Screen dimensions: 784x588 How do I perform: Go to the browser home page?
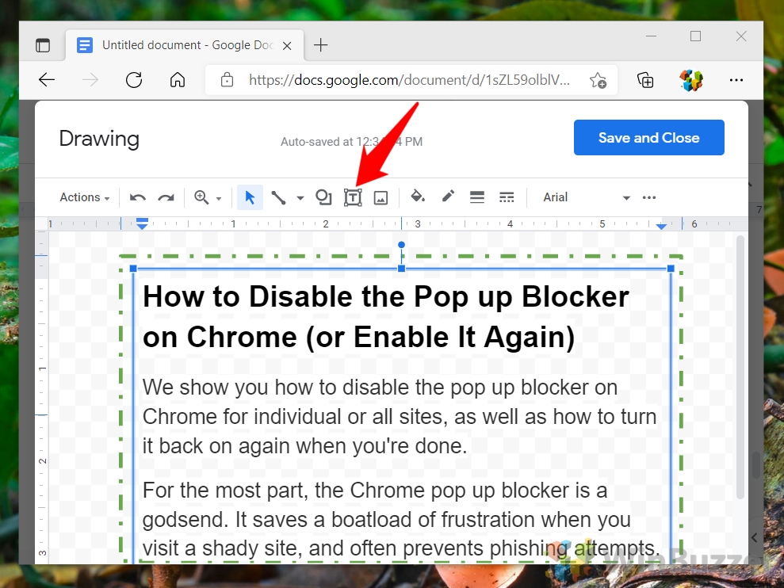coord(178,80)
